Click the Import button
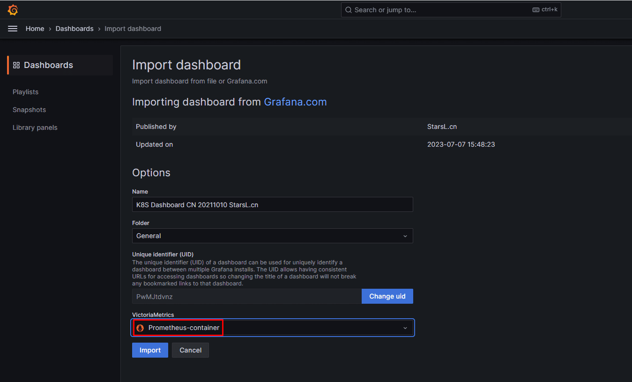632x382 pixels. [x=150, y=350]
